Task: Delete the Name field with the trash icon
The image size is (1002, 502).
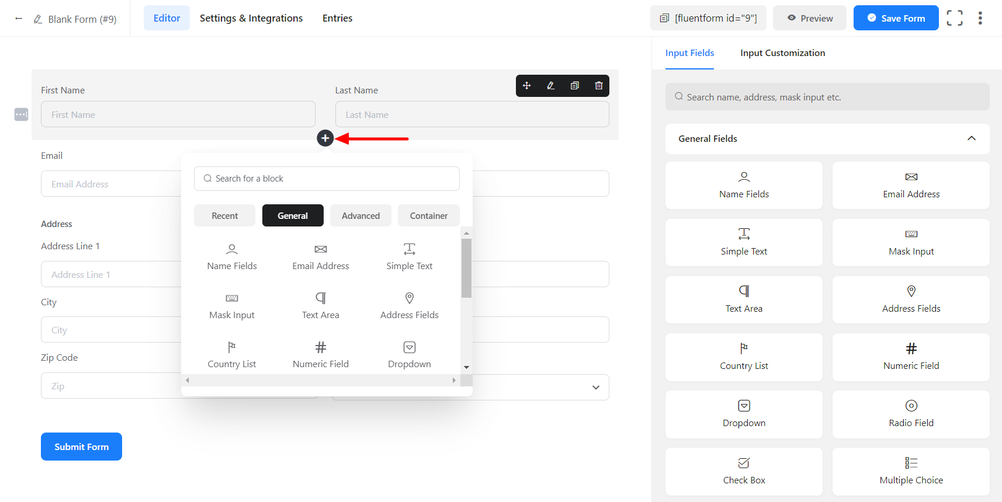Action: click(599, 86)
